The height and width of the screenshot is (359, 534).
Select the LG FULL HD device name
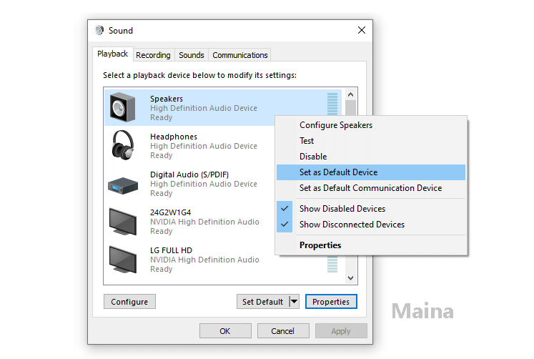pyautogui.click(x=171, y=250)
